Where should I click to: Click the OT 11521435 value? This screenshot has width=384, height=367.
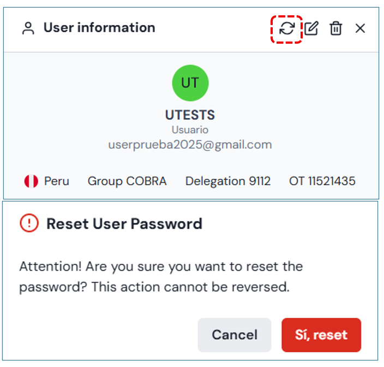(x=322, y=181)
